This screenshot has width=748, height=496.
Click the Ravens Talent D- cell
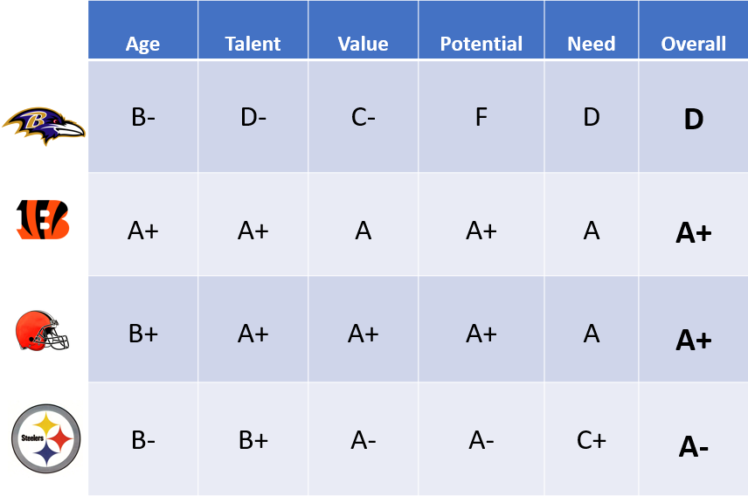[253, 116]
